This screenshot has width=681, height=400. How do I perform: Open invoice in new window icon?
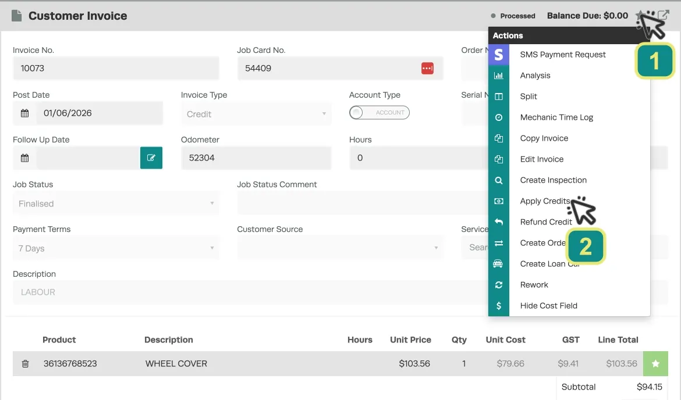663,15
